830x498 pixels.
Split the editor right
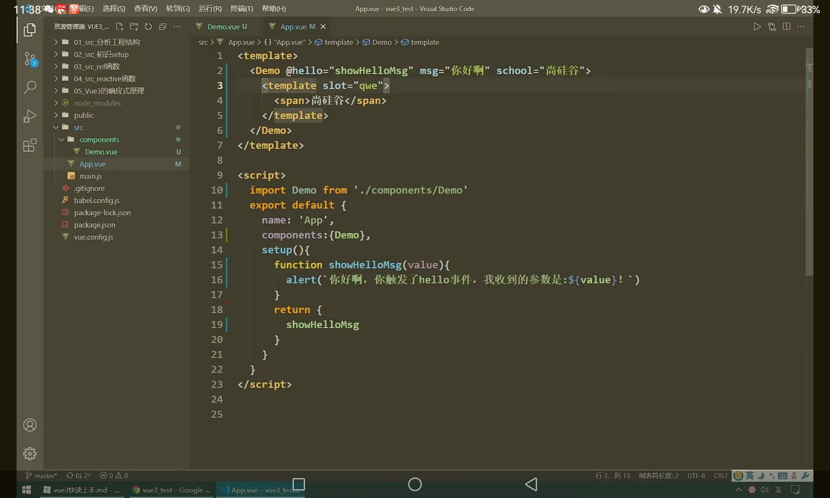(786, 27)
